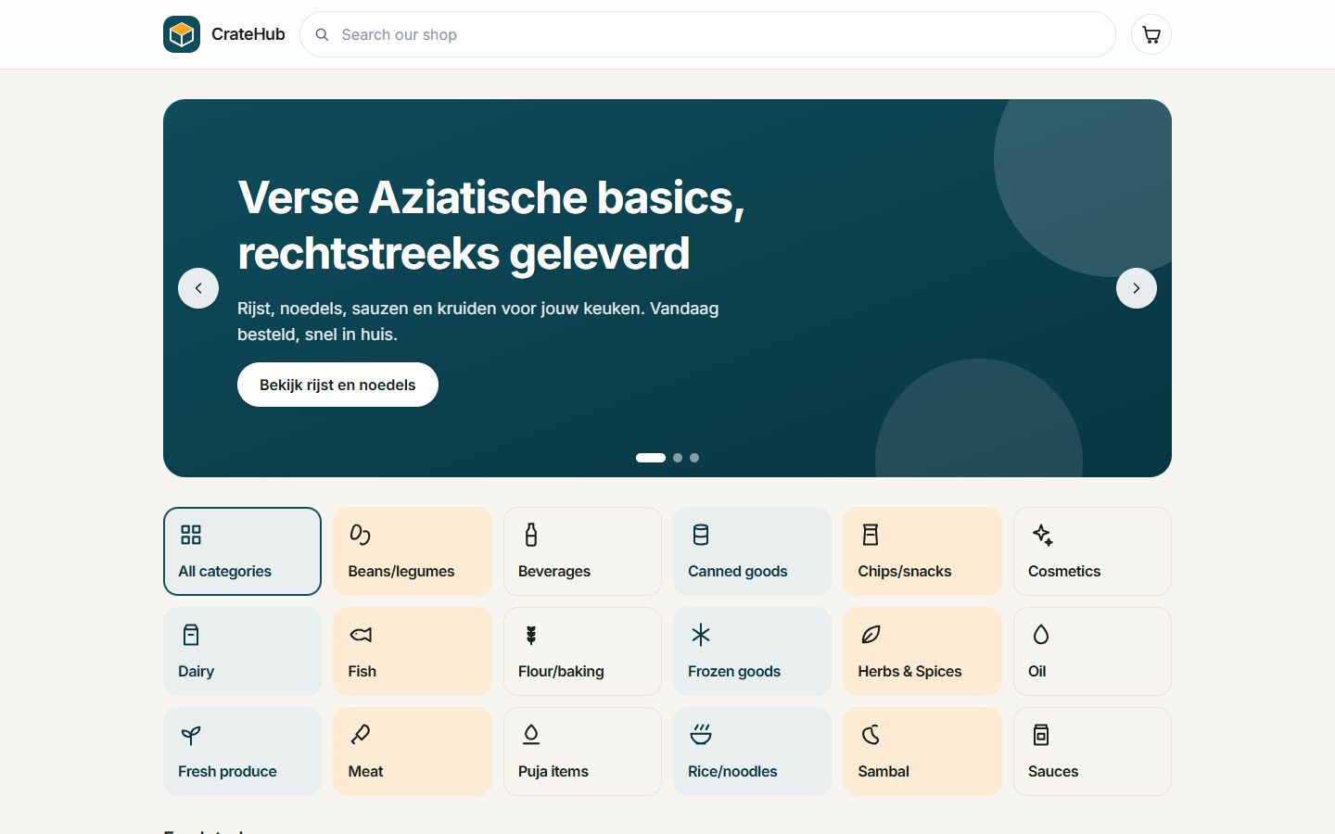Focus the Search our shop field
The width and height of the screenshot is (1335, 834).
[707, 34]
